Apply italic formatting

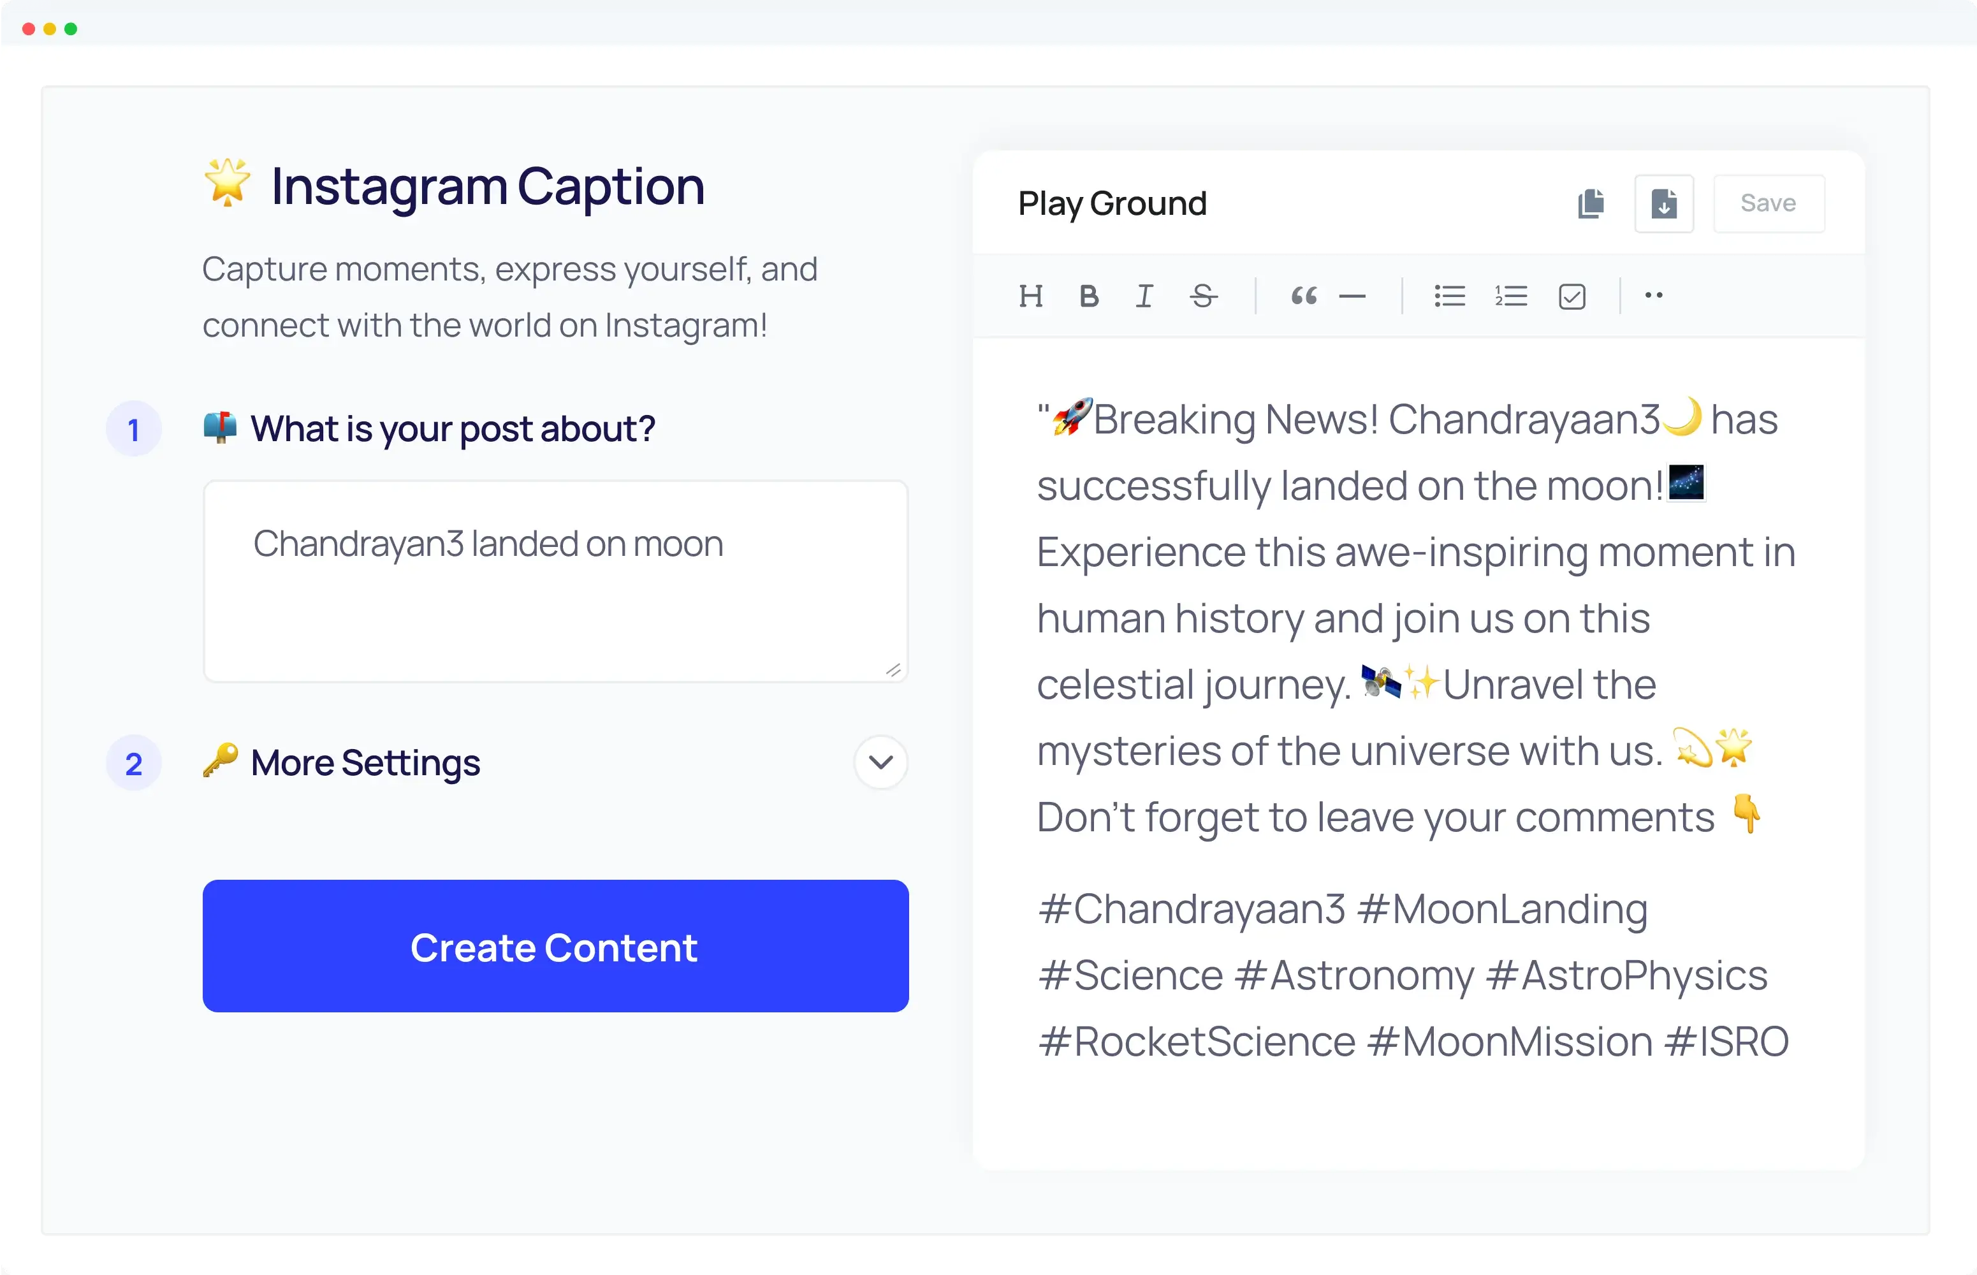(x=1144, y=296)
